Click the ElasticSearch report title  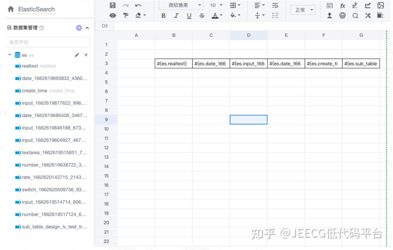click(36, 9)
